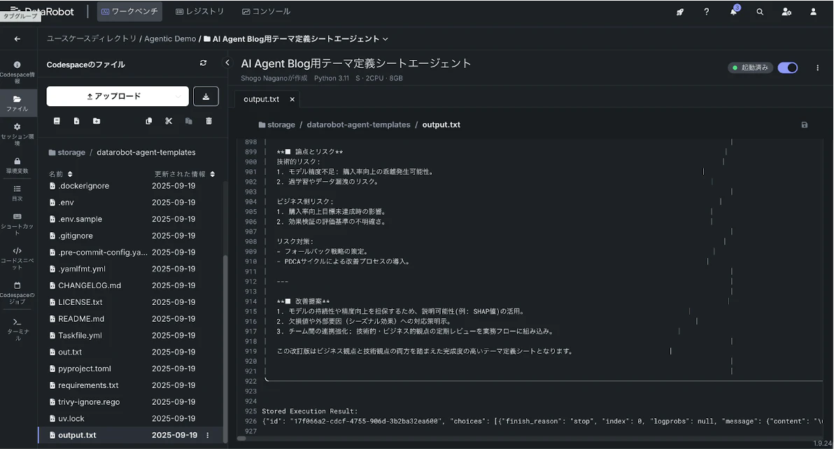The height and width of the screenshot is (449, 834).
Task: Disable the Codespace 起動済み toggle
Action: click(x=787, y=67)
